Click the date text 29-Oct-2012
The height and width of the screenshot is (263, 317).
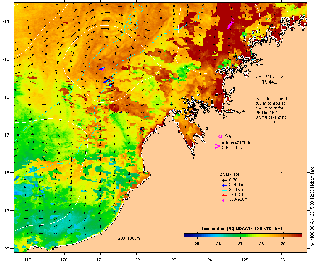point(270,77)
